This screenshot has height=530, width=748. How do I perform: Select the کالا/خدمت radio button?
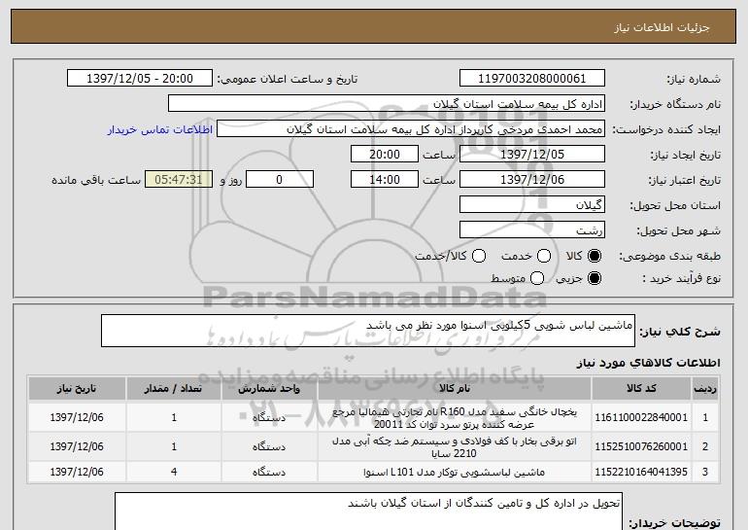pos(479,257)
